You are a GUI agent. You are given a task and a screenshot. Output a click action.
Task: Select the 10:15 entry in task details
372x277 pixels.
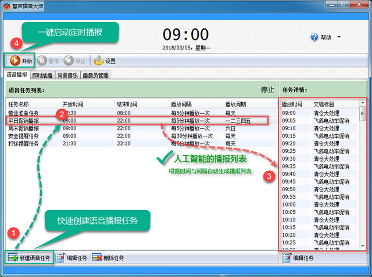click(x=319, y=227)
